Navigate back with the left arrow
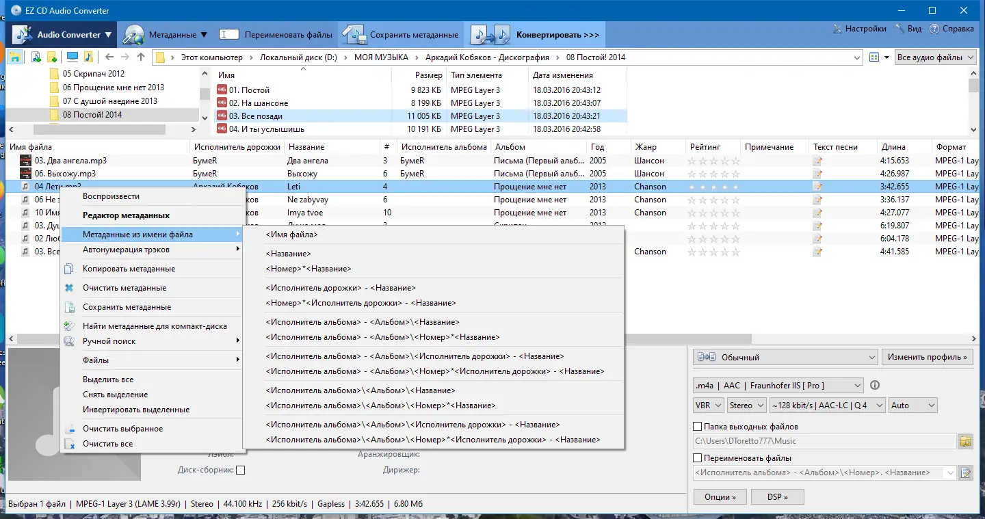Screen dimensions: 985x519 tap(109, 57)
